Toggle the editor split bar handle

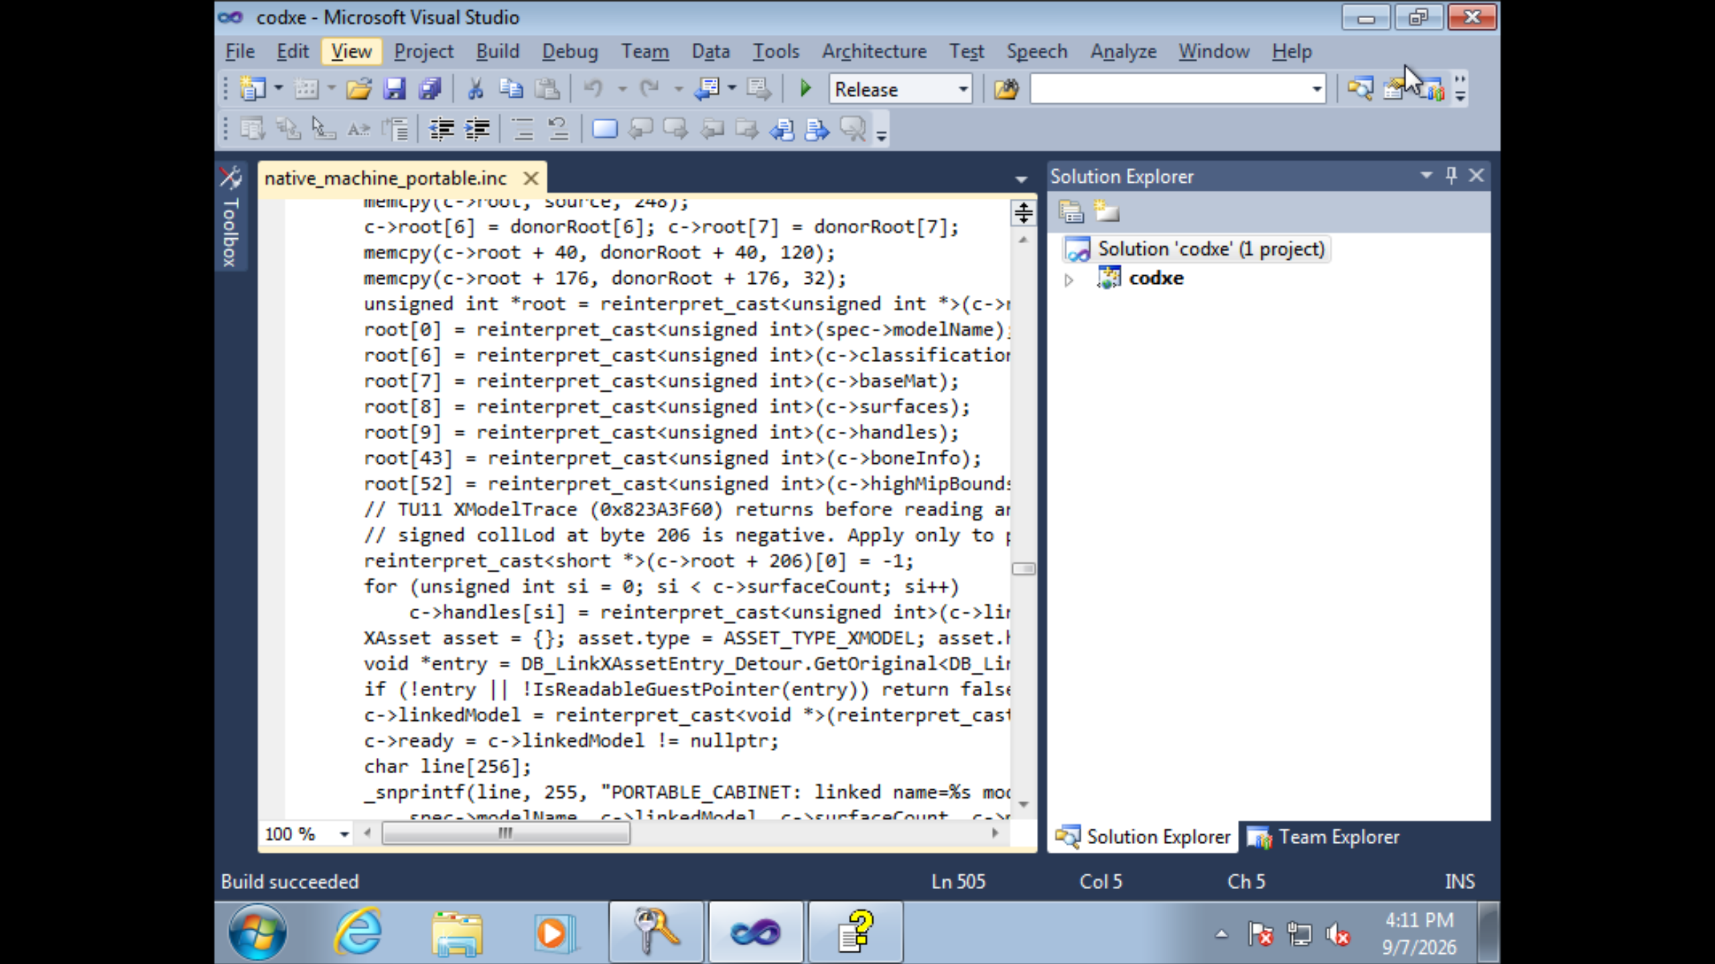click(1023, 213)
